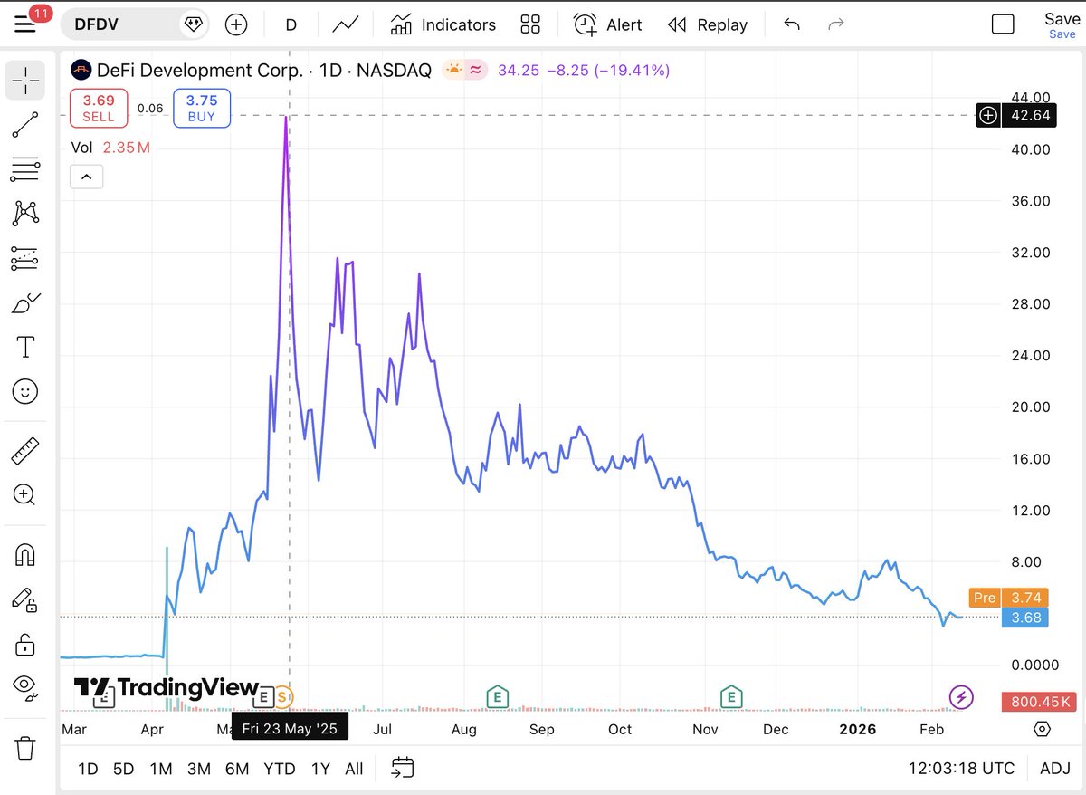
Task: Toggle magnet snapping mode
Action: tap(25, 554)
